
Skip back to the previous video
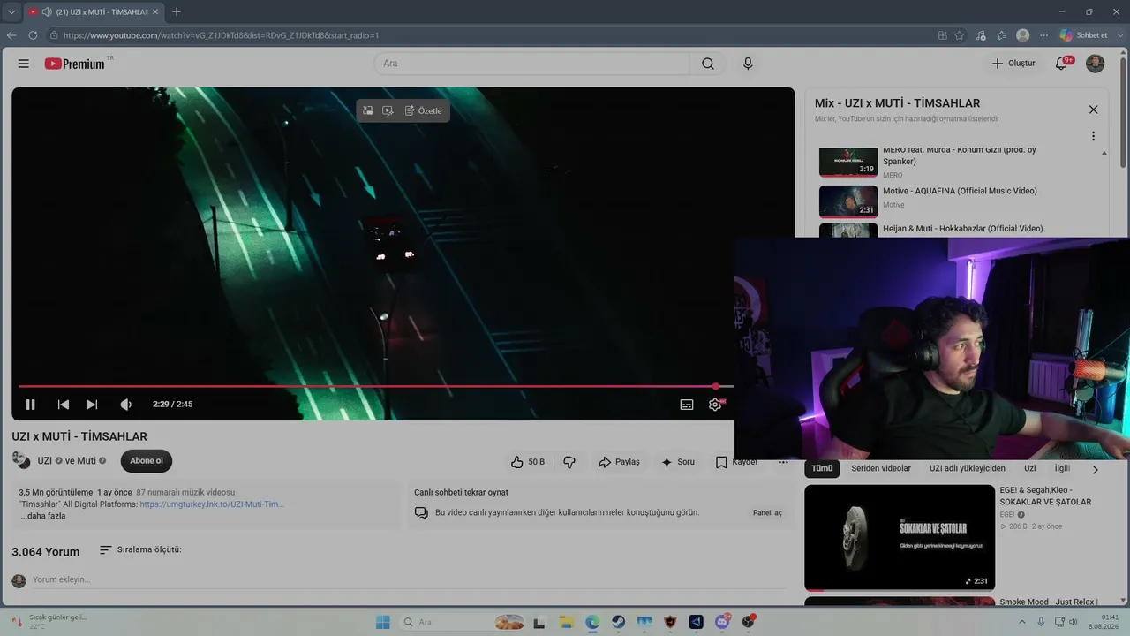coord(64,405)
